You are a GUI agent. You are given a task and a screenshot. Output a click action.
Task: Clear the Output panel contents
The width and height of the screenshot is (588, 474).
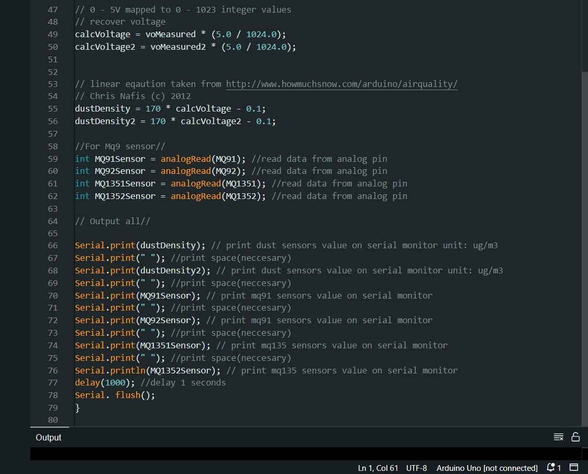coord(558,436)
